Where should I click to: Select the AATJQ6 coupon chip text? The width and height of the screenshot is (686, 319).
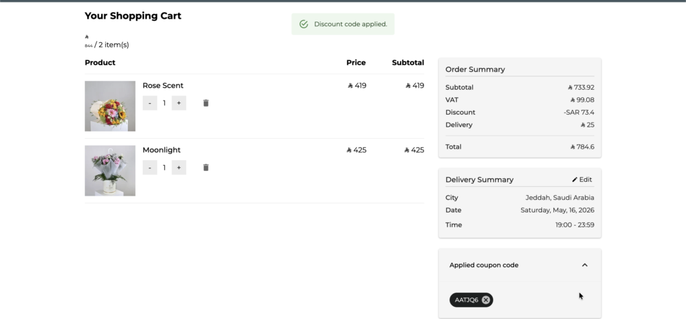point(466,300)
